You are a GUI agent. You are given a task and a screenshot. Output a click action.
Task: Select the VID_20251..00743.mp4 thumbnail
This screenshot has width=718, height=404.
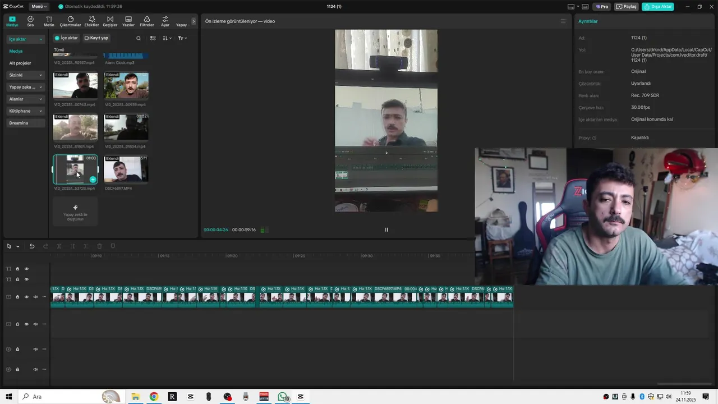point(75,85)
